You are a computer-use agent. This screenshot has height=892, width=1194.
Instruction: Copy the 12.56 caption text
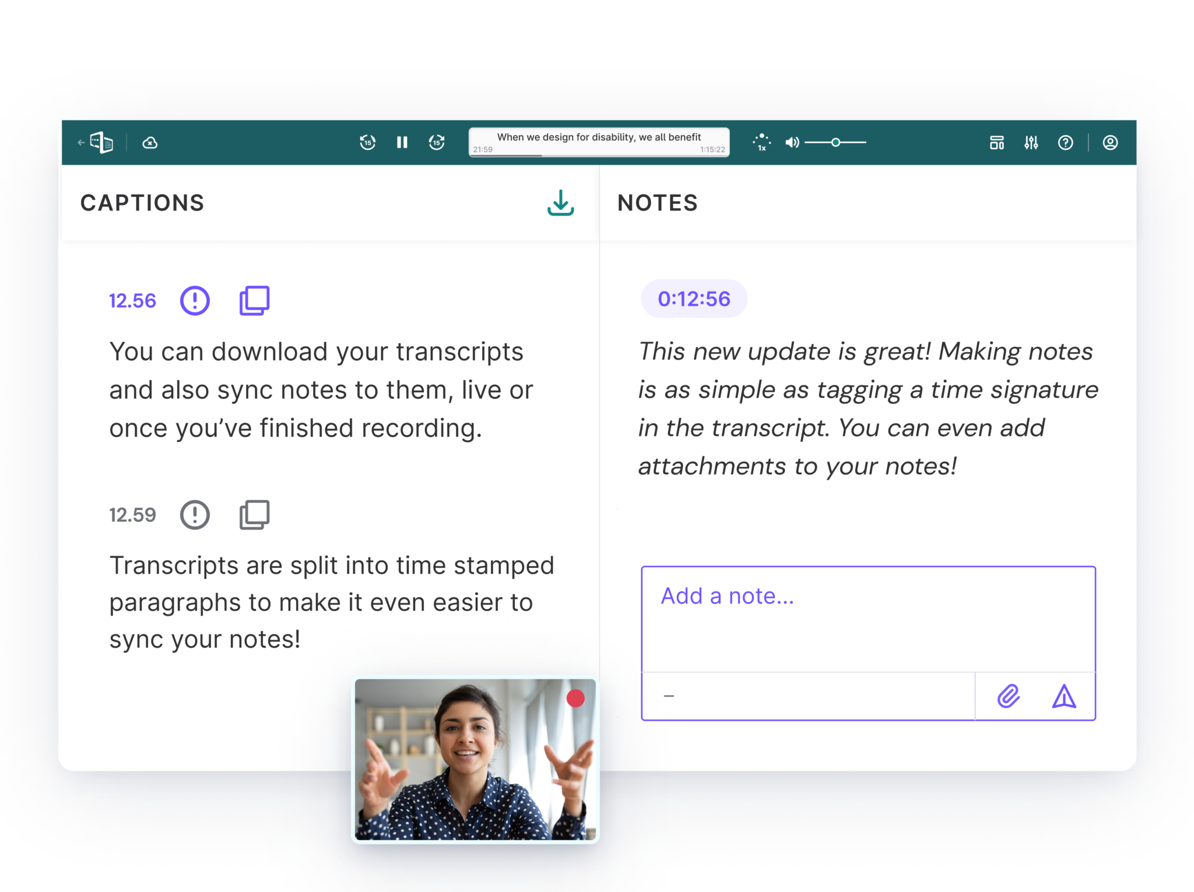[255, 300]
